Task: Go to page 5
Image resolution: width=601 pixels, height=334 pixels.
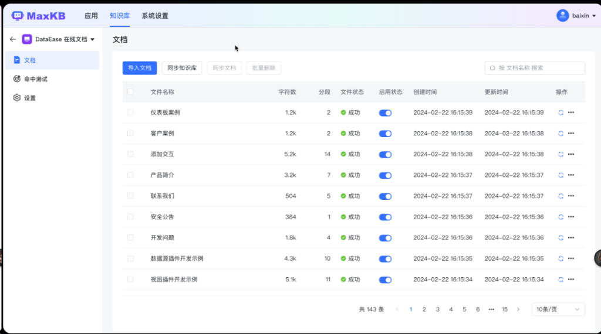Action: coord(464,309)
